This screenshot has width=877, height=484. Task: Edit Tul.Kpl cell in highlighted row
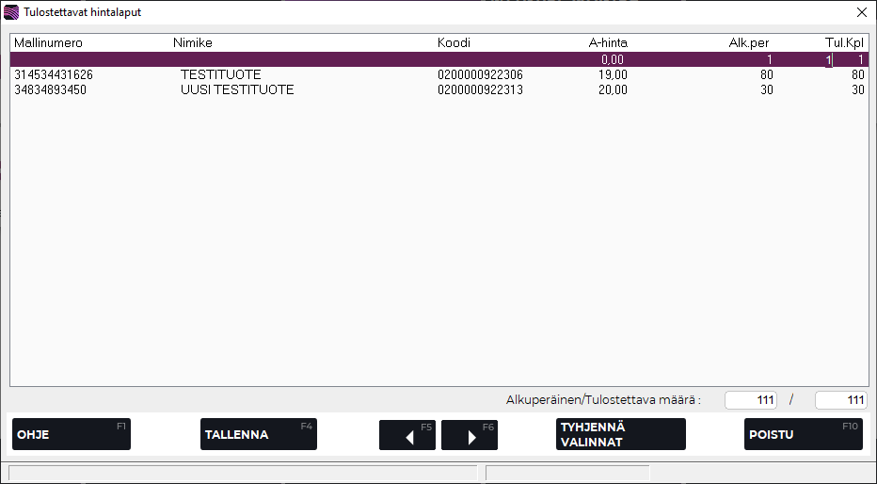tap(846, 60)
